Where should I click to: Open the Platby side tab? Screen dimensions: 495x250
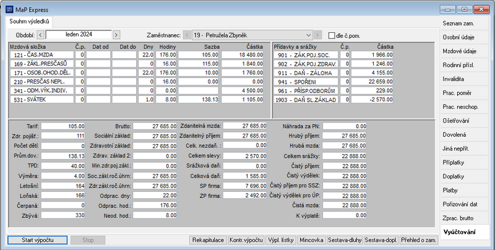465,190
